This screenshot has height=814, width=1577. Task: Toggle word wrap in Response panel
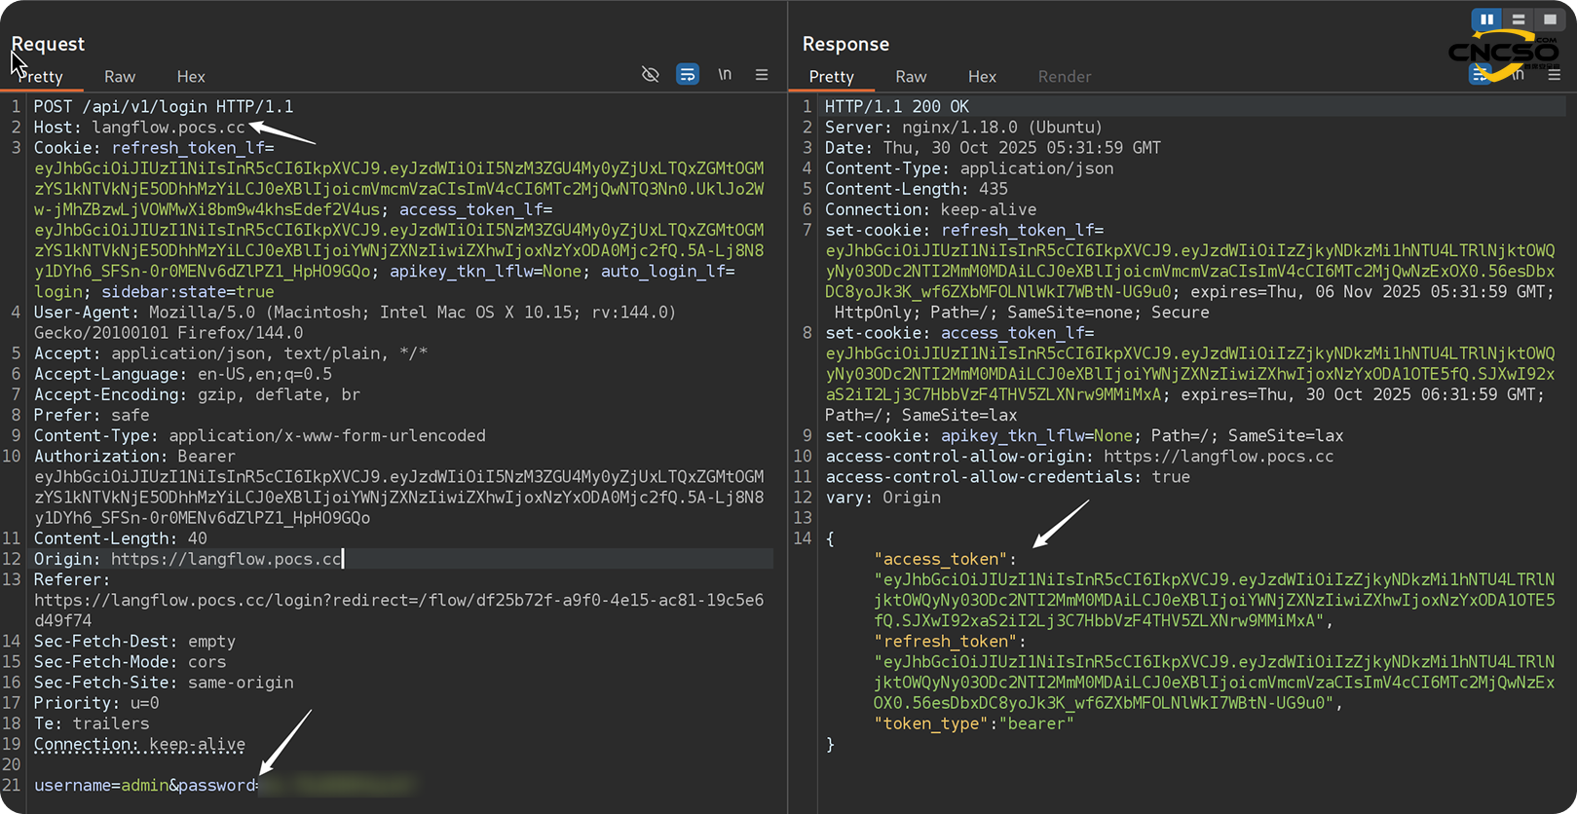[1480, 75]
